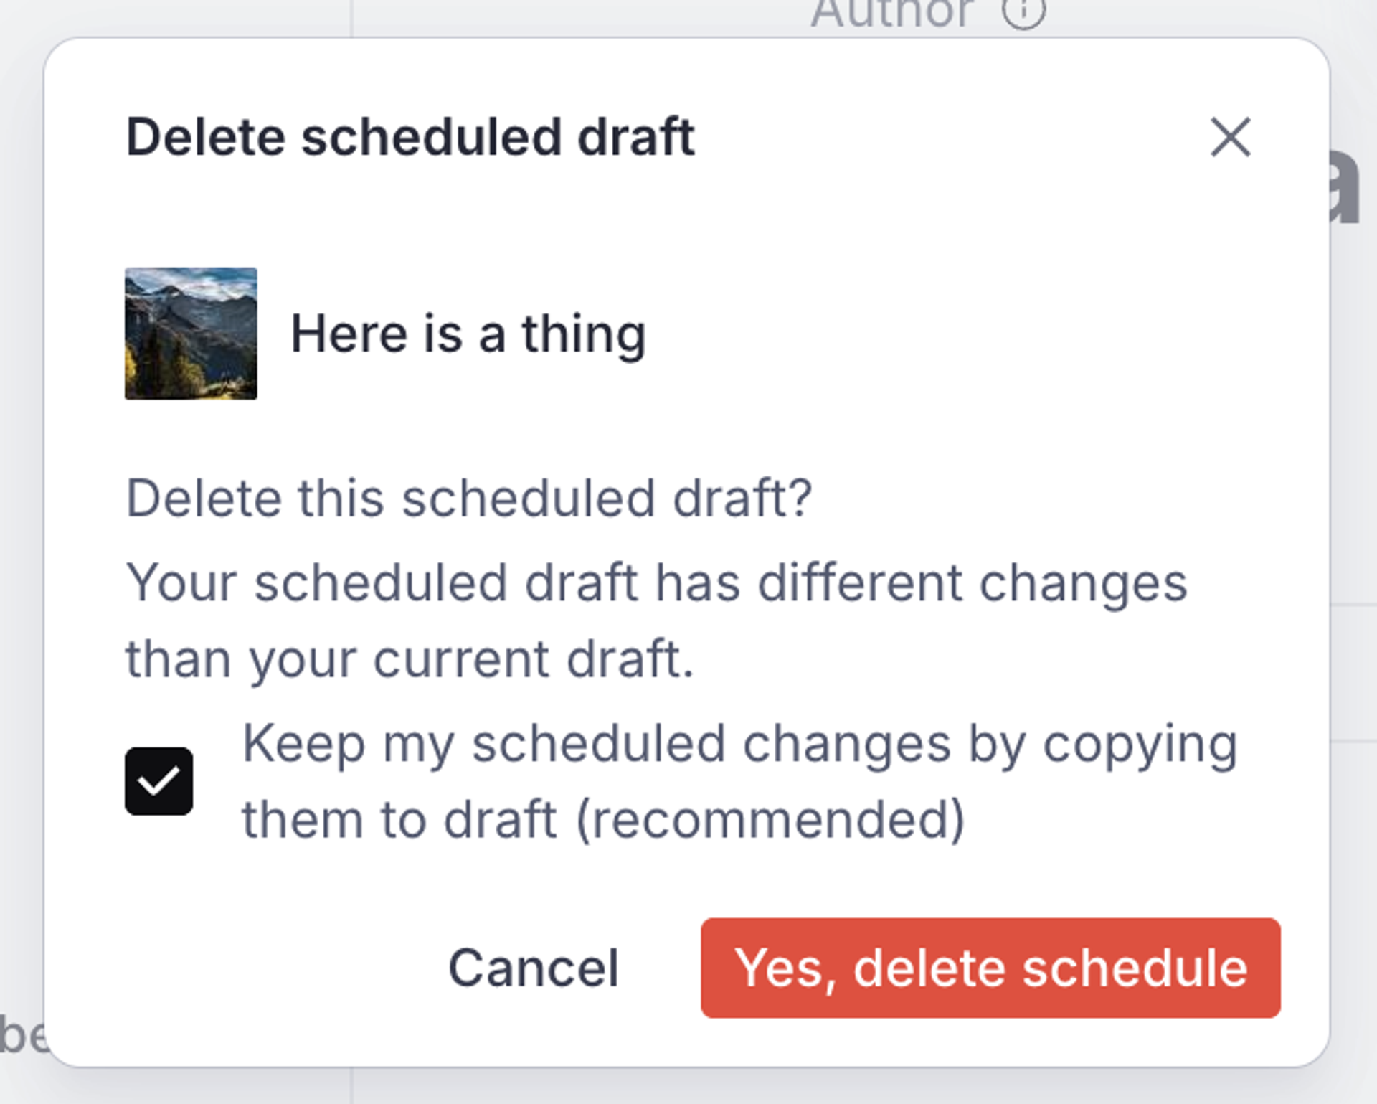The image size is (1377, 1104).
Task: Click the Delete scheduled draft heading
Action: (x=411, y=138)
